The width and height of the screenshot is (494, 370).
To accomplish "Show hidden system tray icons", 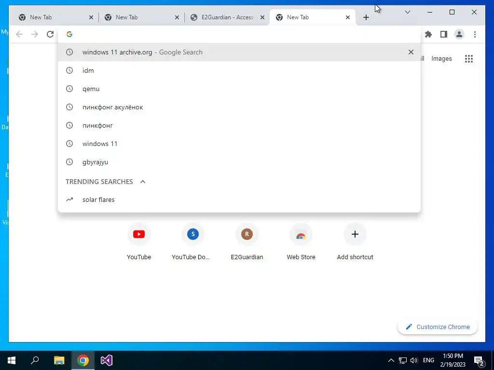I will click(391, 360).
